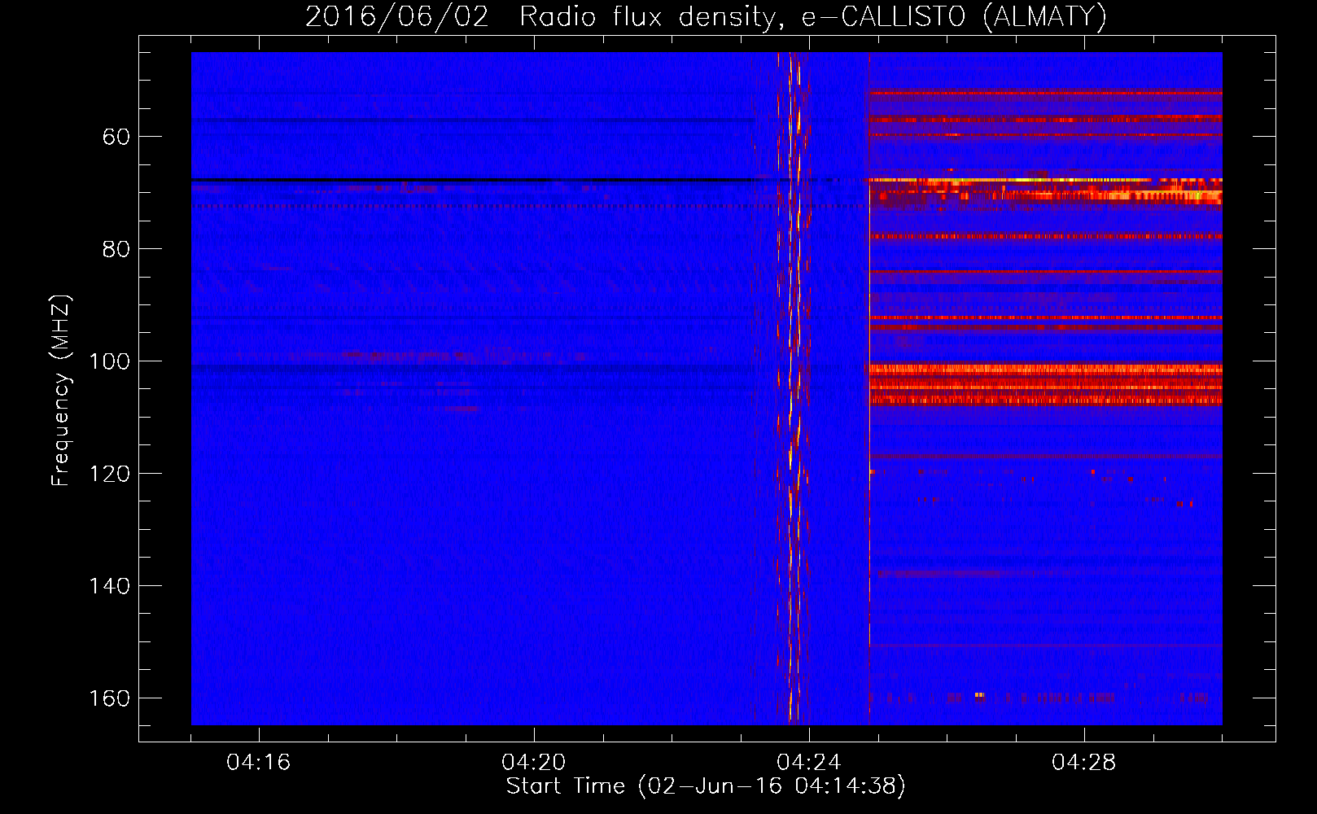Click the 04:24 time tick label
The height and width of the screenshot is (814, 1317).
coord(808,763)
